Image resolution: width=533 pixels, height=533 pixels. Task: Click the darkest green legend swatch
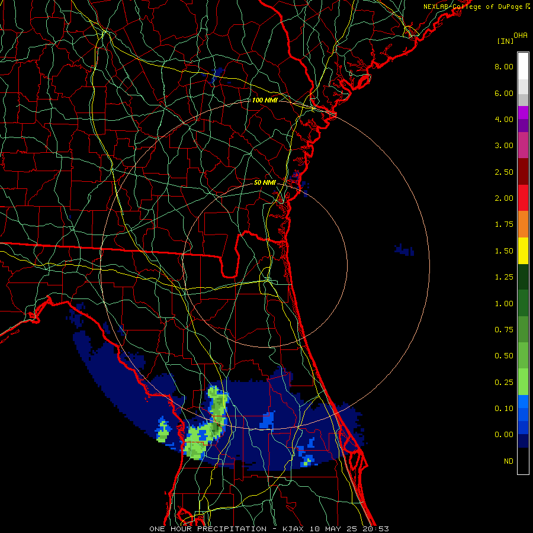coord(523,277)
